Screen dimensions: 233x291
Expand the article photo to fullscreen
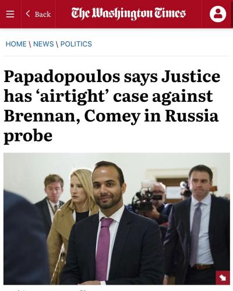click(x=223, y=278)
